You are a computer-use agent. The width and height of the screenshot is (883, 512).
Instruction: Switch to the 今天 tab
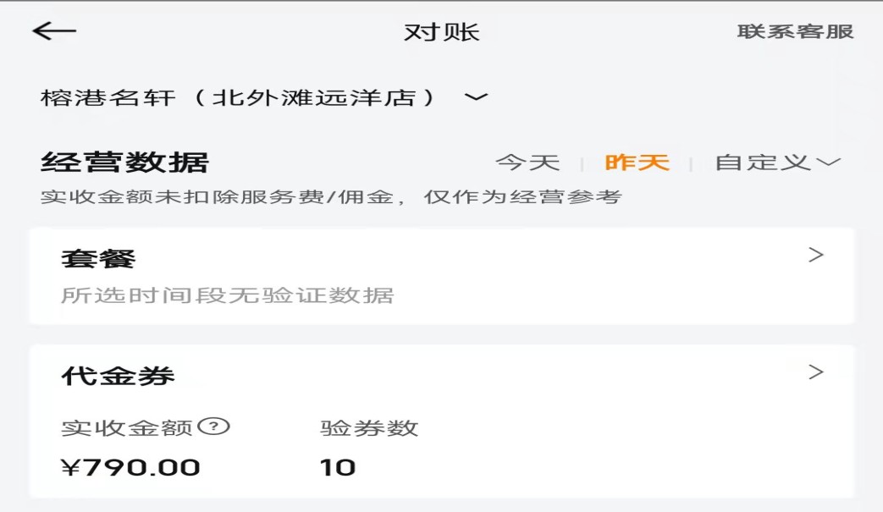pyautogui.click(x=527, y=162)
